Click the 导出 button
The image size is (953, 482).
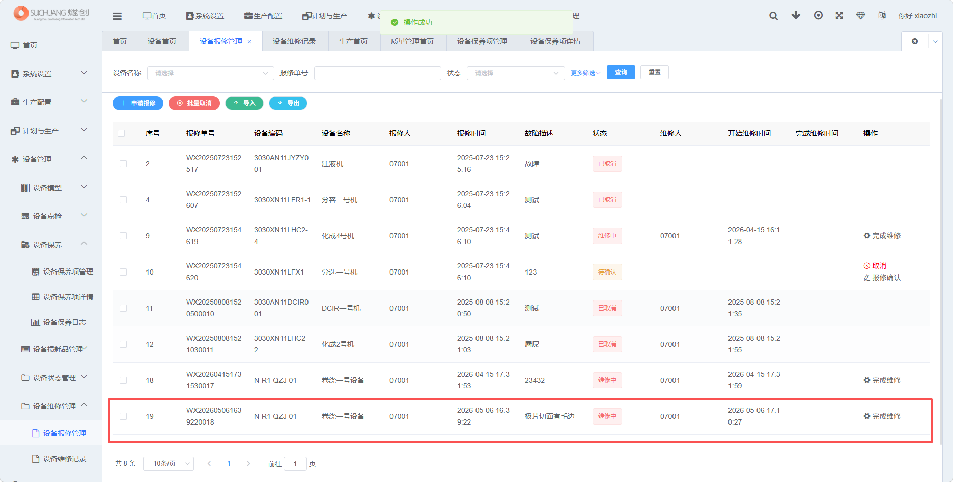(288, 103)
